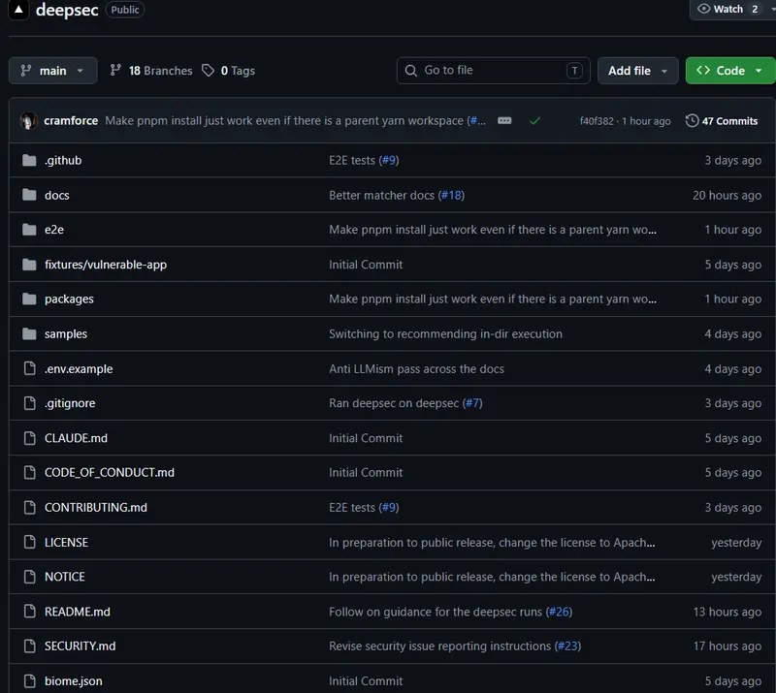Click the file icon beside .gitignore
This screenshot has width=776, height=693.
tap(30, 403)
